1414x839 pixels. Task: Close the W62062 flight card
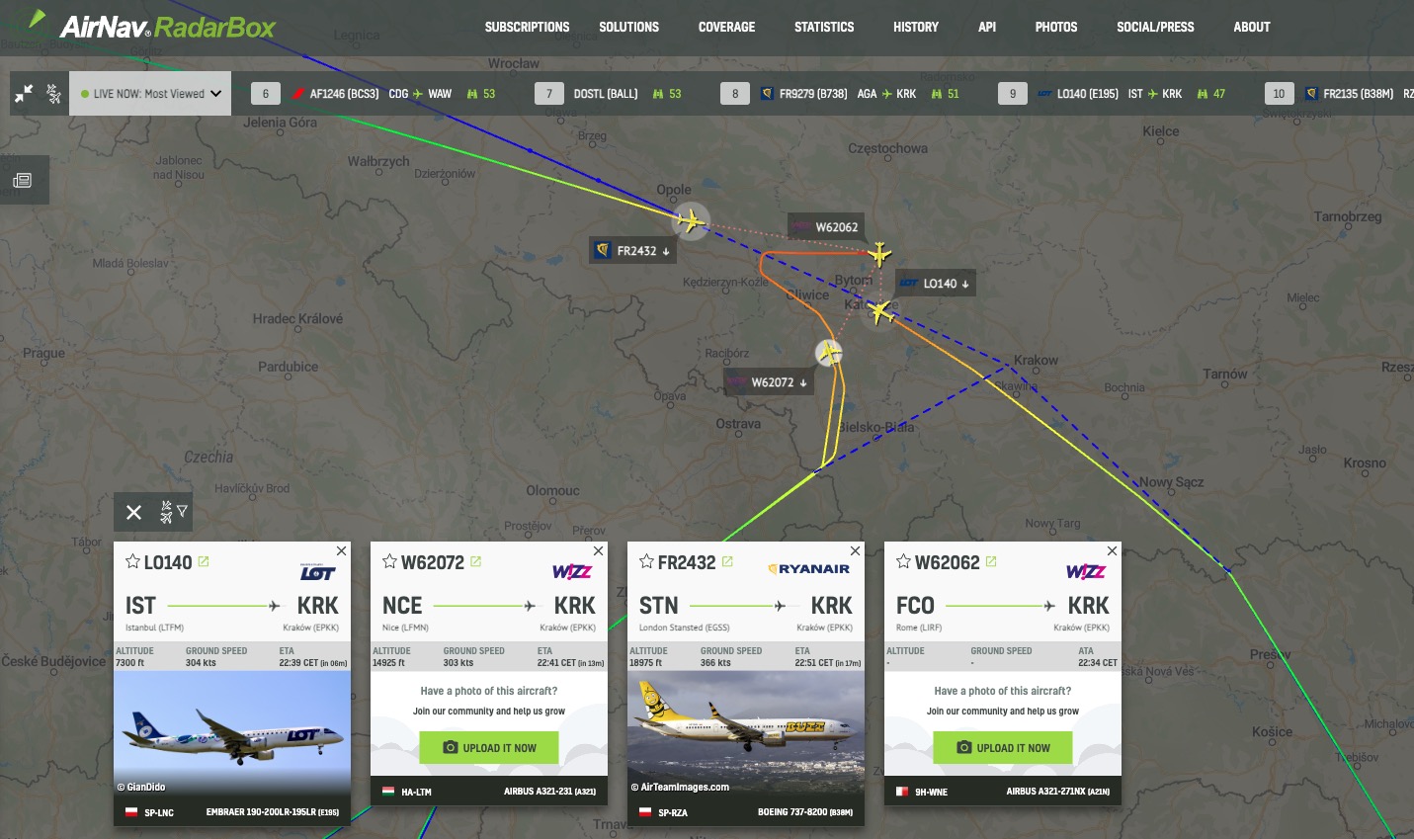[1112, 550]
